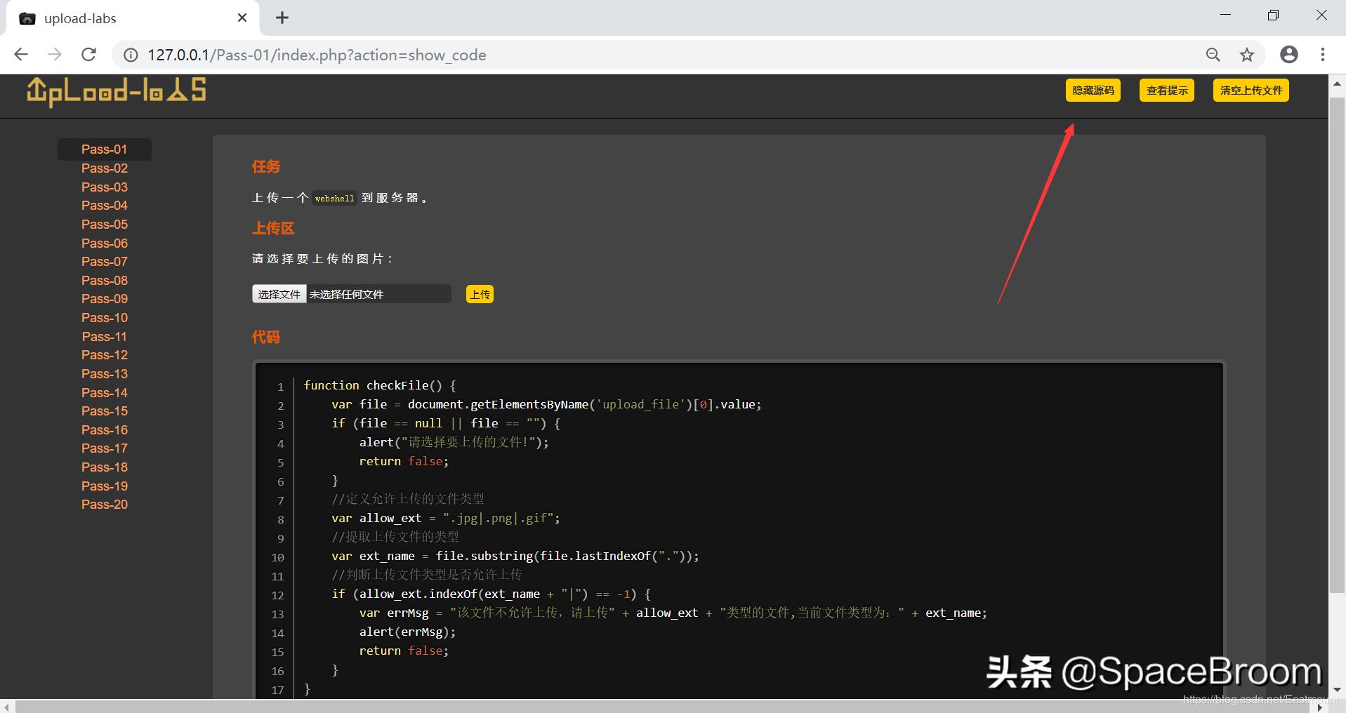Open the Chrome three-dot menu
Screen dimensions: 1346x713
1323,54
